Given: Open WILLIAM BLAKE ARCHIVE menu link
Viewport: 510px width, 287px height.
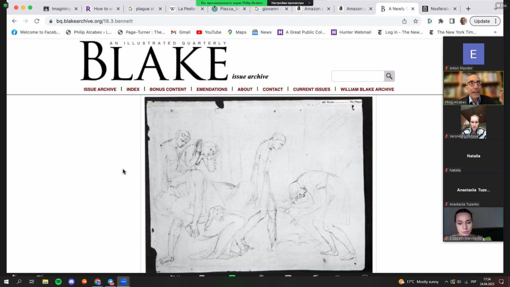Looking at the screenshot, I should (367, 89).
